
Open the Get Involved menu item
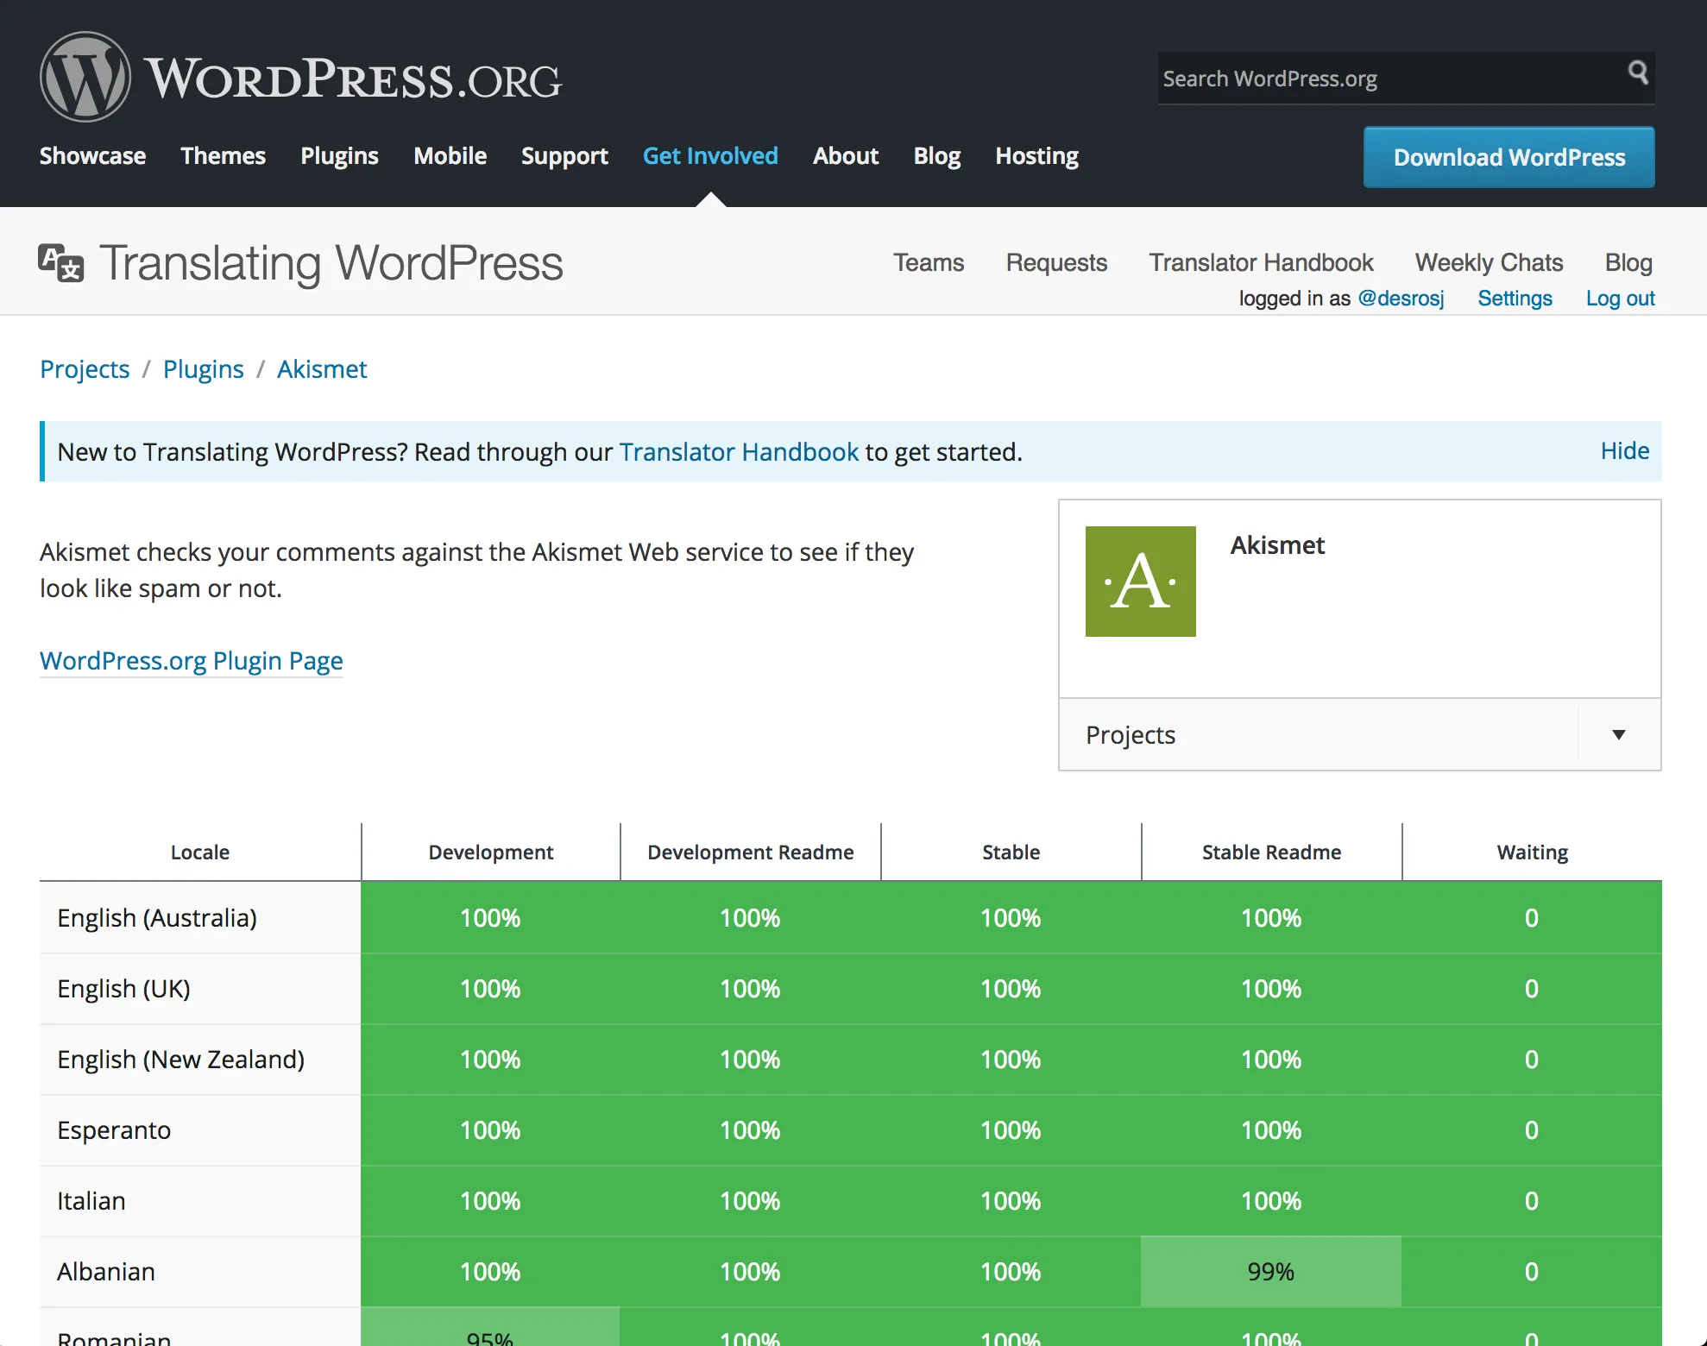point(709,156)
